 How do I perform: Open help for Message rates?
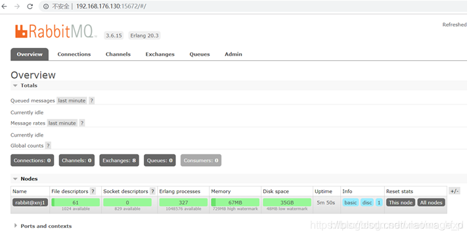[x=82, y=123]
